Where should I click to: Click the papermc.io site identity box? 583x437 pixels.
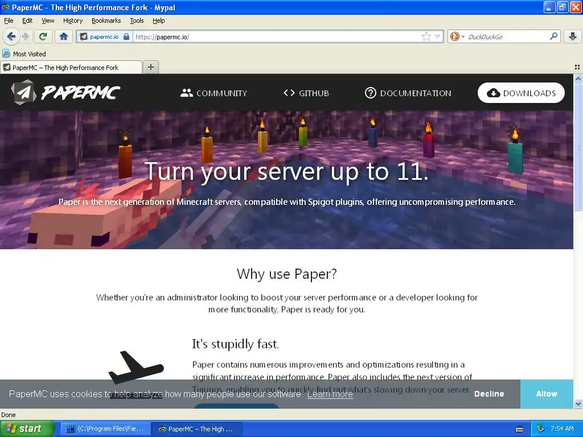tap(104, 36)
